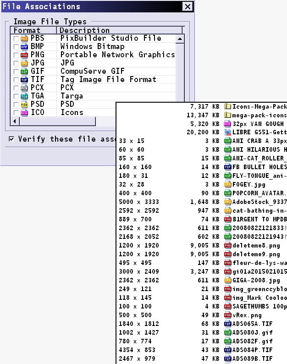Image resolution: width=287 pixels, height=364 pixels.
Task: Select Portable Network Graphics description
Action: tap(117, 55)
